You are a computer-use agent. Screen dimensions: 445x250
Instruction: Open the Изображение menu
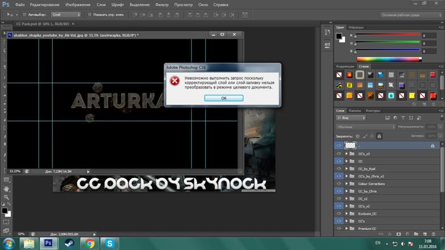78,5
